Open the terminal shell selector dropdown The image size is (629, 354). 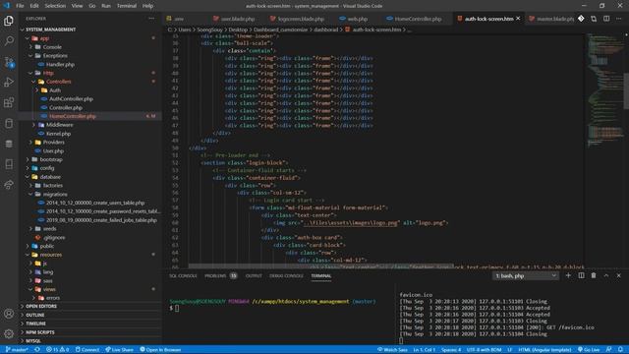(x=525, y=275)
